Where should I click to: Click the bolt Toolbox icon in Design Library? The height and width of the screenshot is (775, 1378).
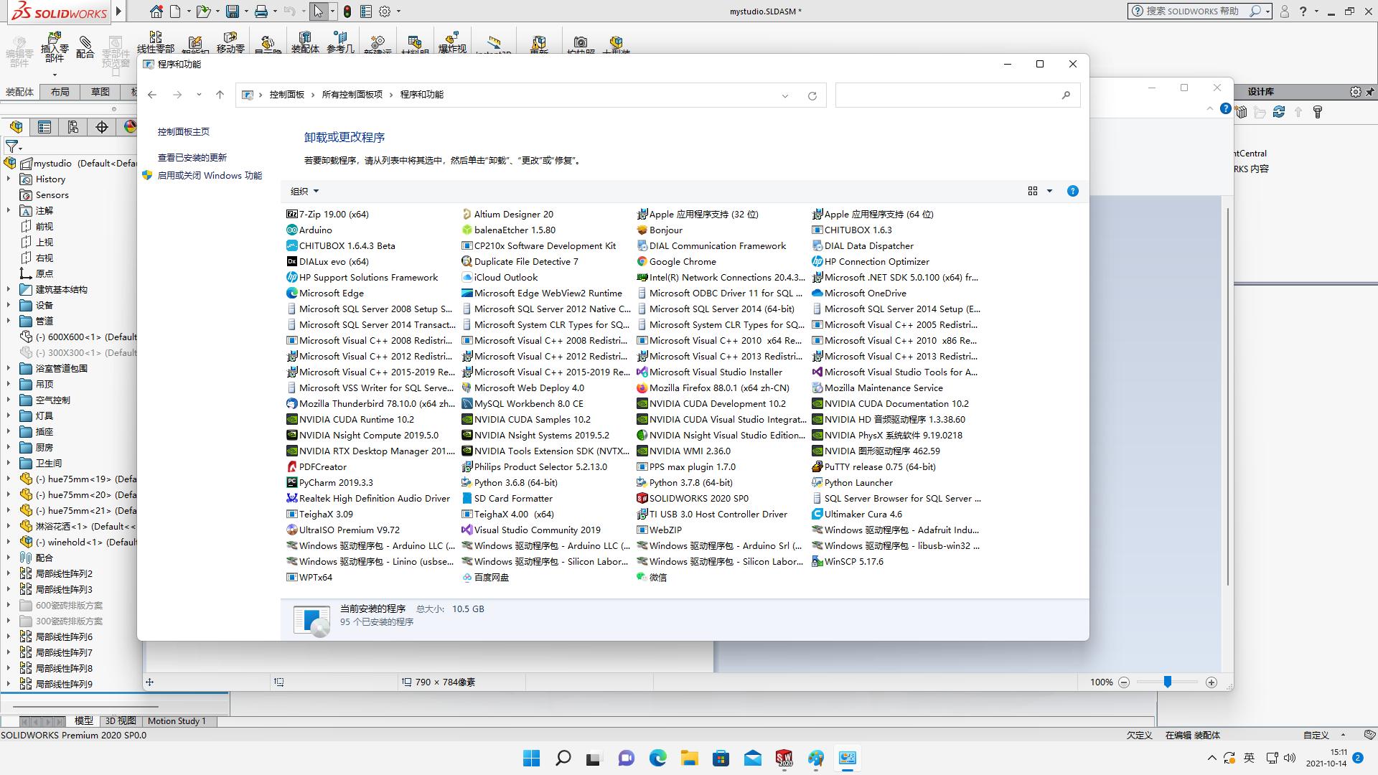(1318, 112)
